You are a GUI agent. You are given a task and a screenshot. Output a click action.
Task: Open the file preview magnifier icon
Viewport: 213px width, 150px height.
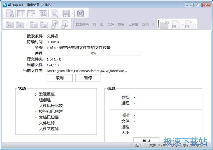(55, 13)
